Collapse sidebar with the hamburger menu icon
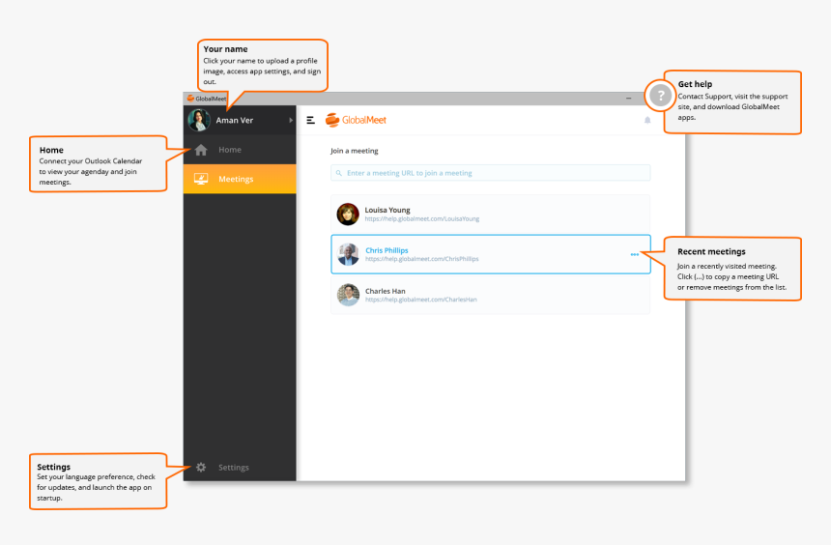This screenshot has height=545, width=831. point(310,121)
